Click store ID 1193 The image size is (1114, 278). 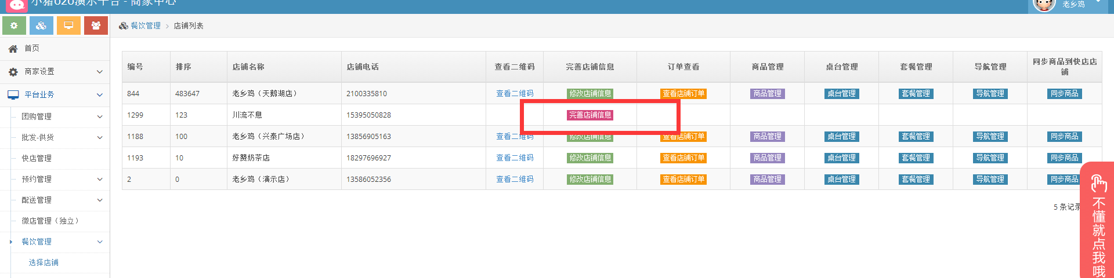point(135,158)
